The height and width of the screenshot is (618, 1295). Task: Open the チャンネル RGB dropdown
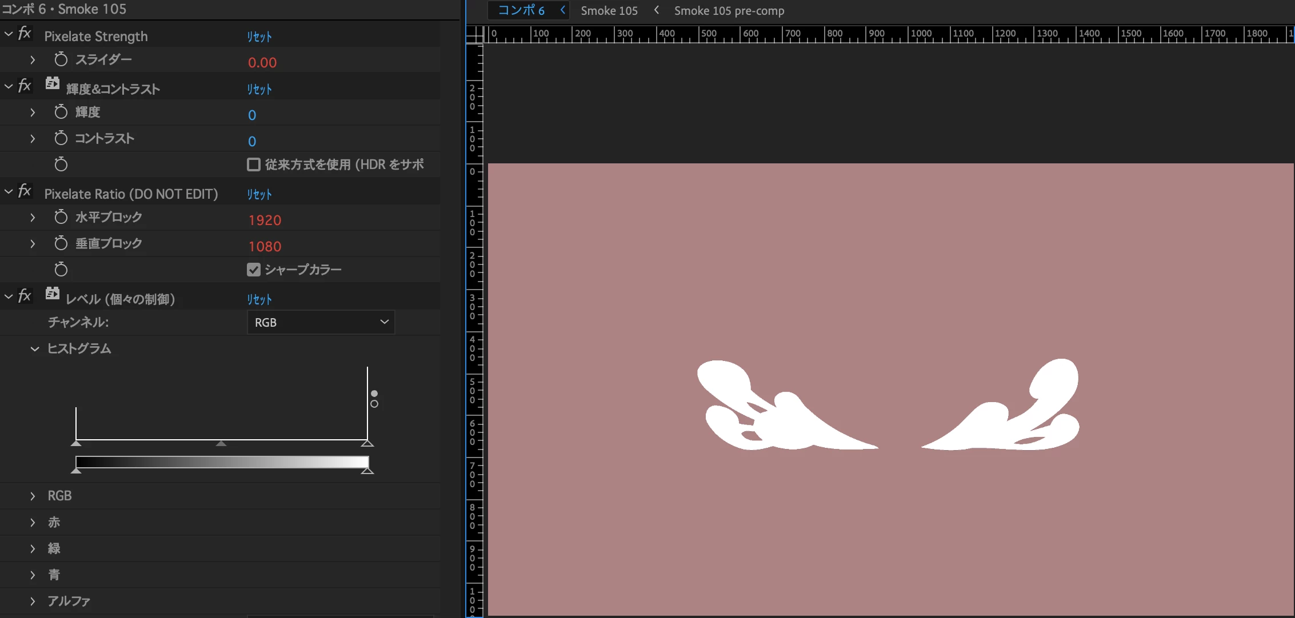pos(321,322)
